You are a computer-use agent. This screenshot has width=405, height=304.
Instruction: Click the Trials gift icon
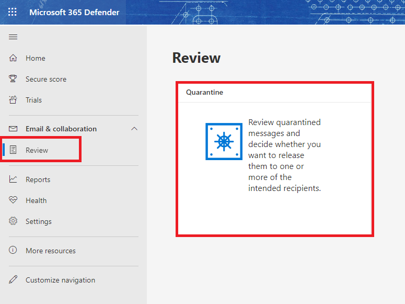(x=13, y=100)
